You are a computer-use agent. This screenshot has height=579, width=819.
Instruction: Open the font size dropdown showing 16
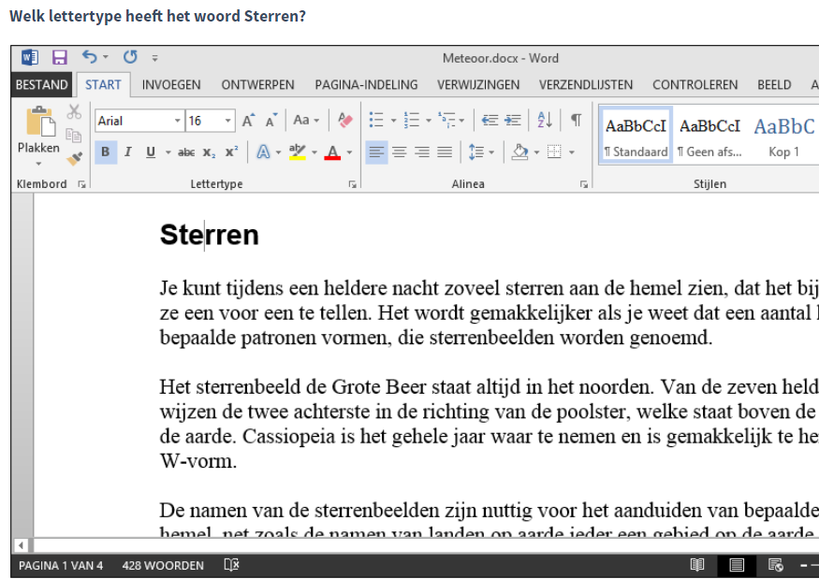[227, 121]
